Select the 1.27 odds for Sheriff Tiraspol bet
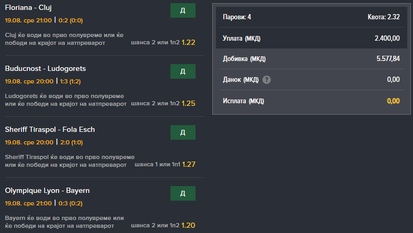 click(188, 164)
